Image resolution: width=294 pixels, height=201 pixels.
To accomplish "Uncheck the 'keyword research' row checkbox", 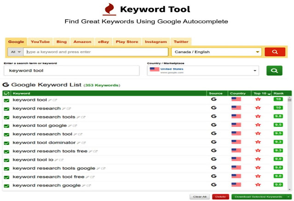I will pos(6,109).
